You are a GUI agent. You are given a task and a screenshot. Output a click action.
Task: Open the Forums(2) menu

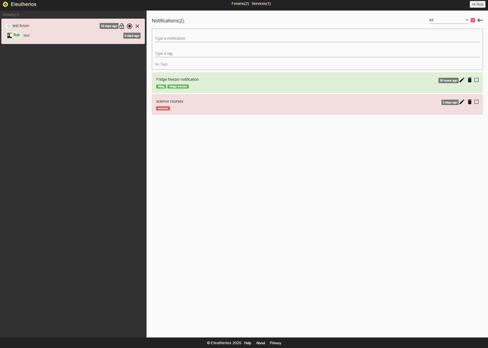pyautogui.click(x=240, y=4)
